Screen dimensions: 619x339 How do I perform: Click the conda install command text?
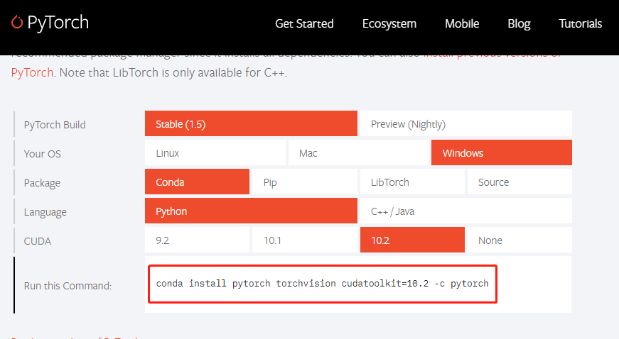[322, 284]
